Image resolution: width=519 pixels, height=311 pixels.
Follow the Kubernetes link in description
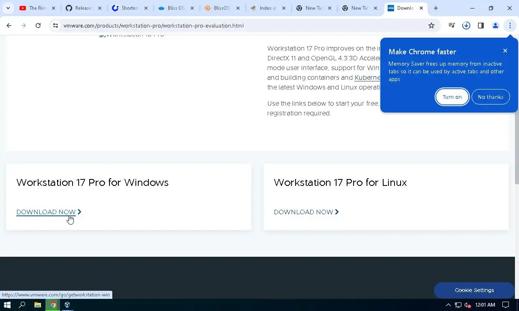[367, 77]
